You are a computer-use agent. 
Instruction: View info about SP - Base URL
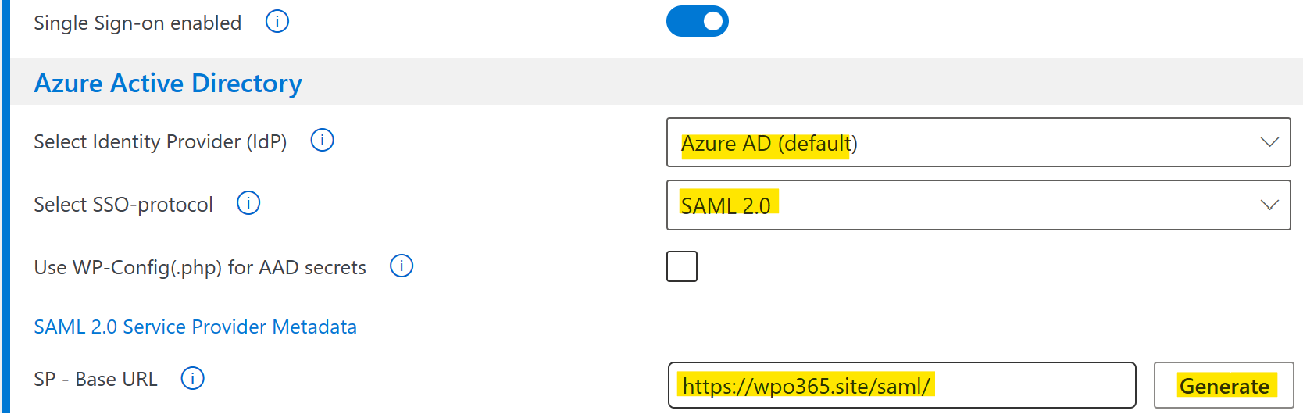pos(193,379)
